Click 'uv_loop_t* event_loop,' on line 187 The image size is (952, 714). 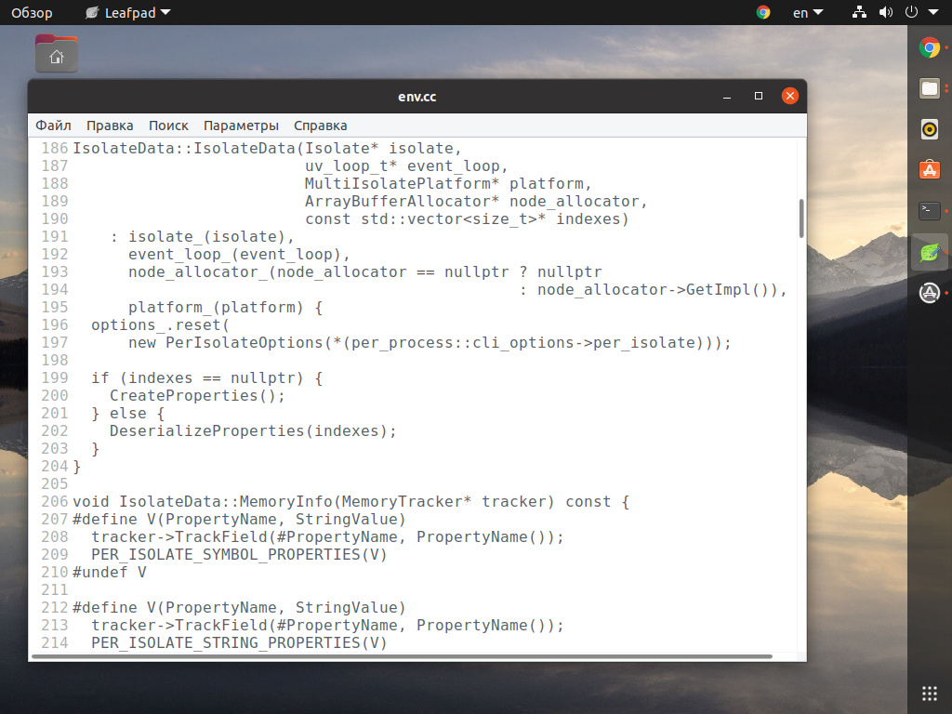pos(406,165)
